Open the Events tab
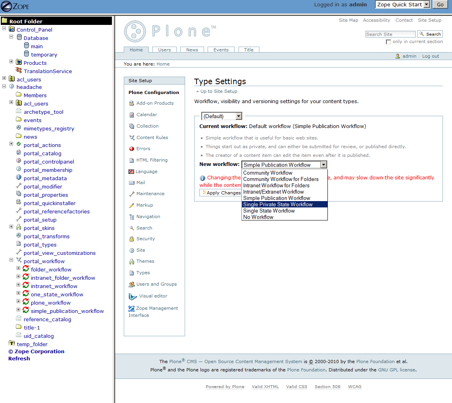Screen dimensions: 452x403 (x=221, y=50)
